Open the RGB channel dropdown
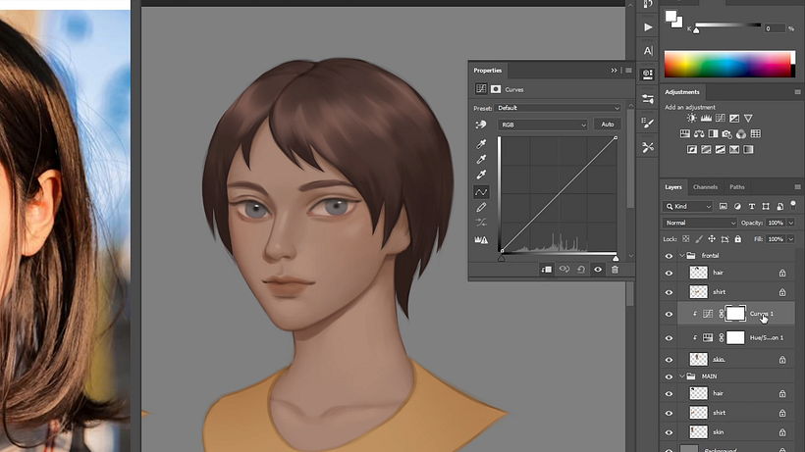Viewport: 805px width, 452px height. tap(542, 125)
